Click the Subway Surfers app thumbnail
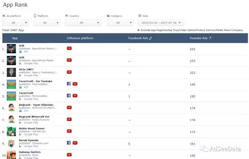Screen dimensions: 249x159 (x=11, y=154)
